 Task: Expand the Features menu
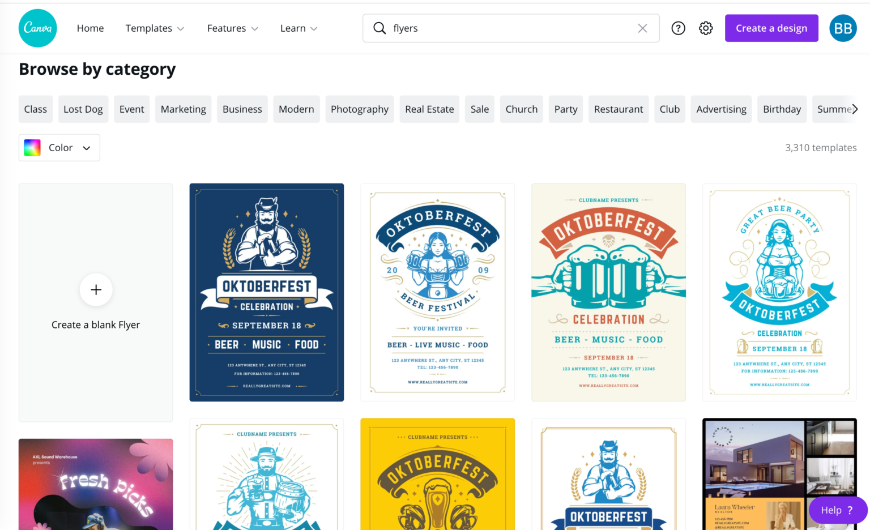coord(232,28)
